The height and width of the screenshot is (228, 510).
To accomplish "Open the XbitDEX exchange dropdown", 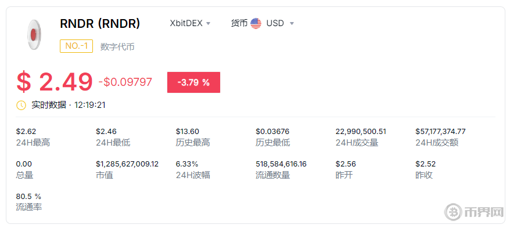I will click(x=190, y=23).
